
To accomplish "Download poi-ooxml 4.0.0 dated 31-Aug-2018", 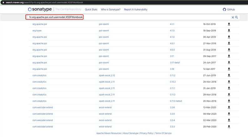I will [x=229, y=50].
